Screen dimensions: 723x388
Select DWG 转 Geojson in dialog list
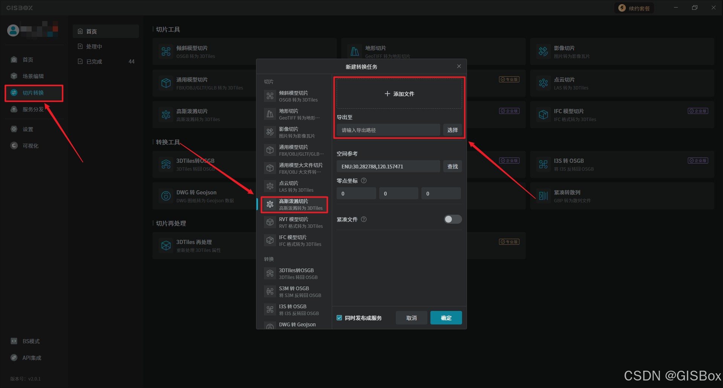pyautogui.click(x=294, y=325)
